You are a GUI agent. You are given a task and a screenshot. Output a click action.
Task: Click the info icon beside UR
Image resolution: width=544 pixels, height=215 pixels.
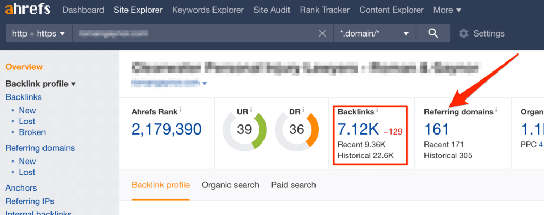coord(251,109)
